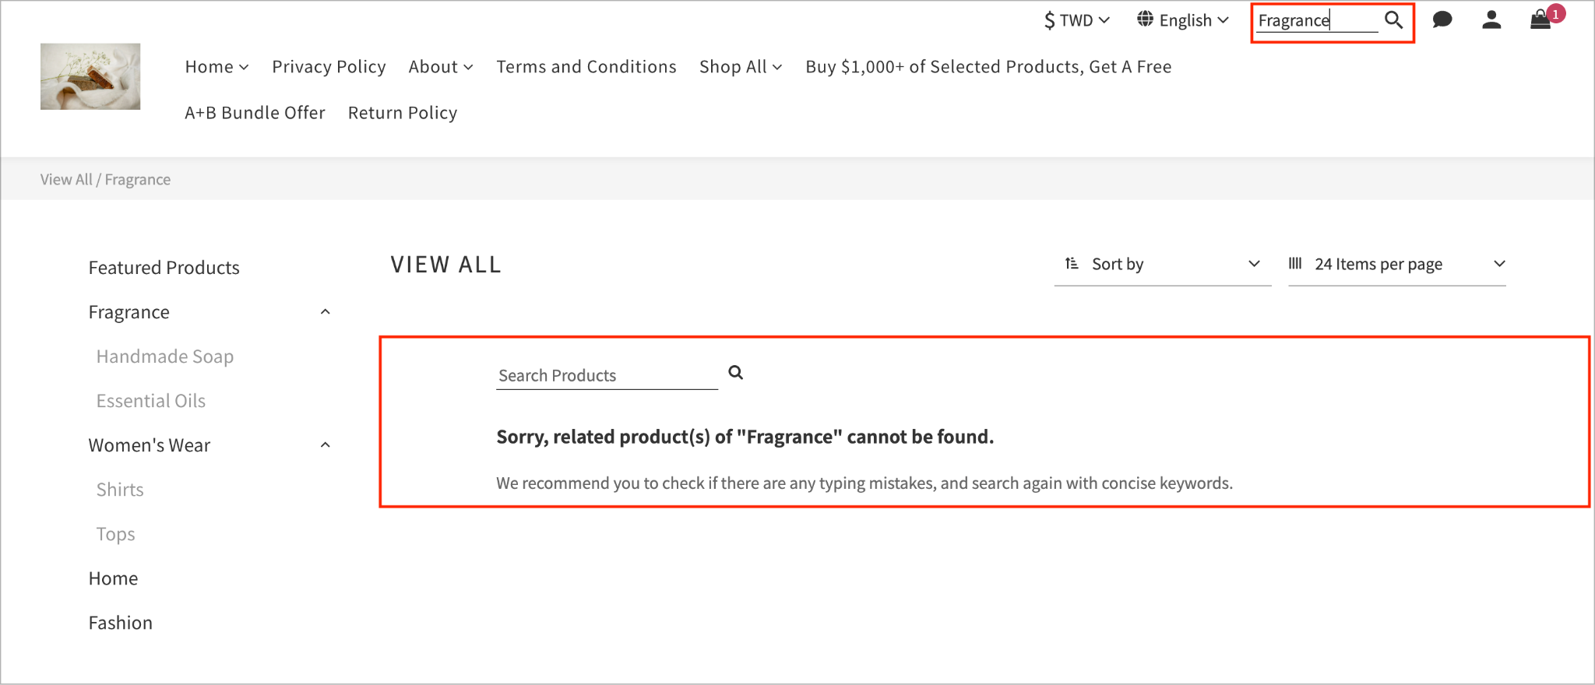Image resolution: width=1595 pixels, height=685 pixels.
Task: Select Handmade Soap subcategory
Action: [x=165, y=357]
